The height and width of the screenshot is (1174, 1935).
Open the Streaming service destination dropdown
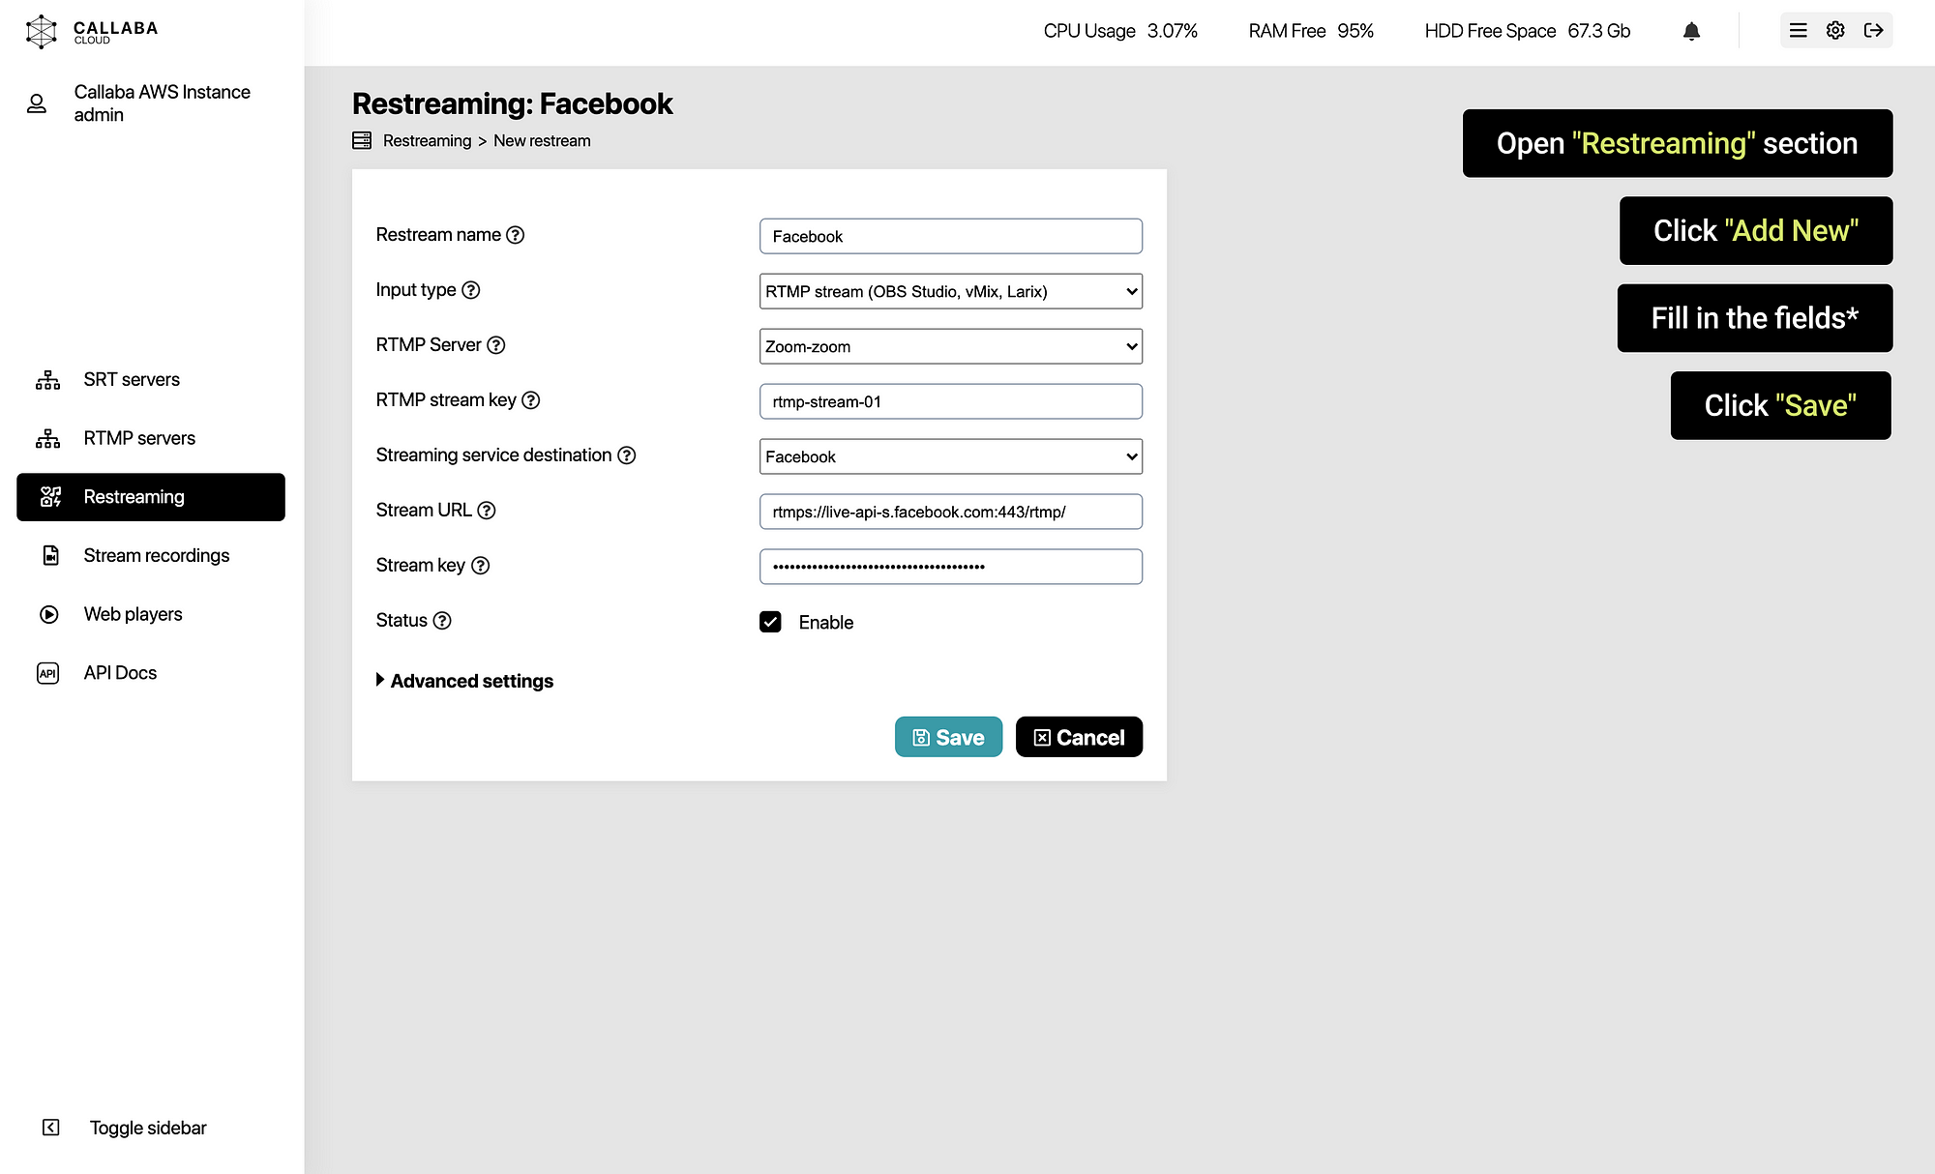[x=949, y=455]
